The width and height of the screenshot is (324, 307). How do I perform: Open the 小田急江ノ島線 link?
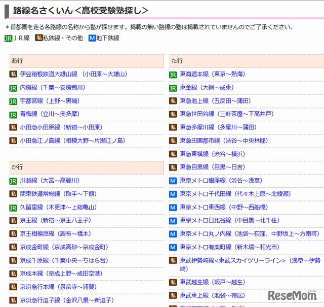[72, 141]
